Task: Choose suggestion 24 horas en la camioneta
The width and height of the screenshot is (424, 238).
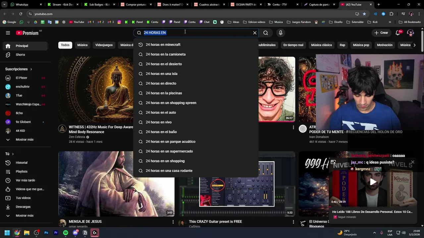Action: tap(196, 54)
